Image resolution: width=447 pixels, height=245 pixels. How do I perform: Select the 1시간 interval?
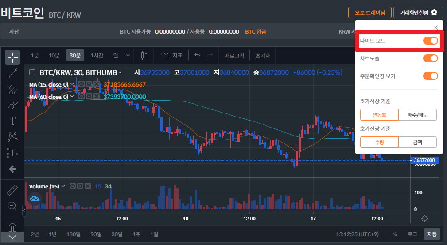[x=97, y=56]
